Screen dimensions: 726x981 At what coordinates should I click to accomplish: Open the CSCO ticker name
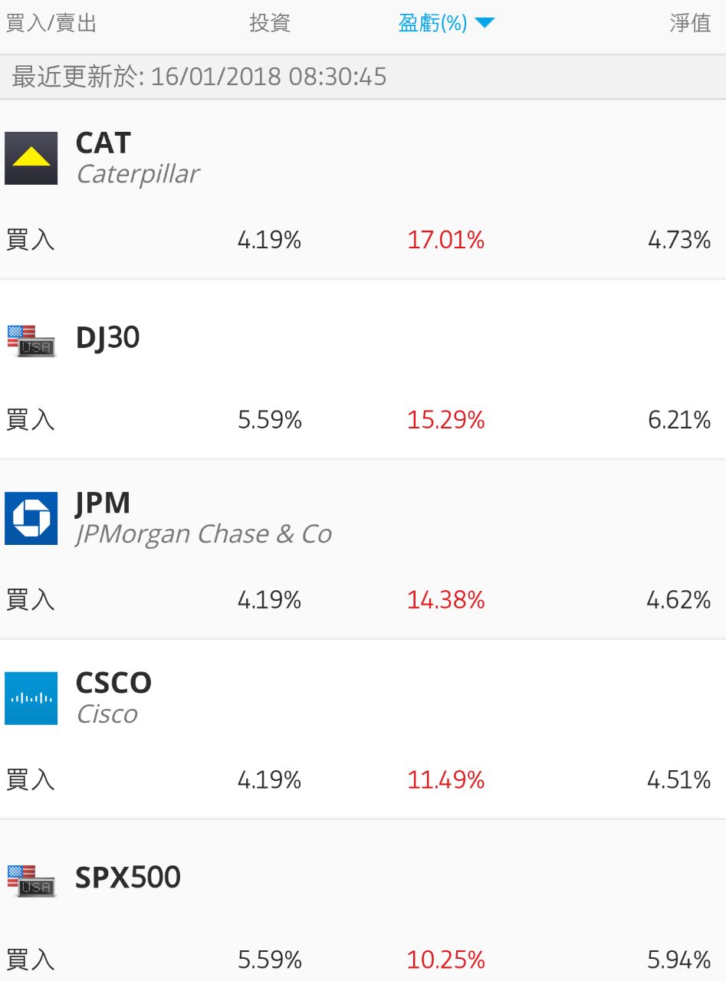point(113,683)
